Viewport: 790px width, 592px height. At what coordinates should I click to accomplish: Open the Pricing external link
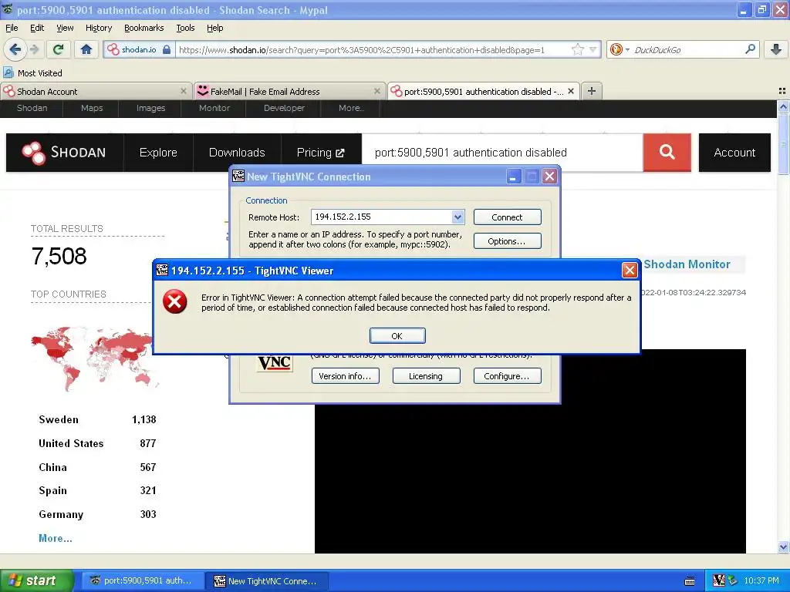pos(321,153)
